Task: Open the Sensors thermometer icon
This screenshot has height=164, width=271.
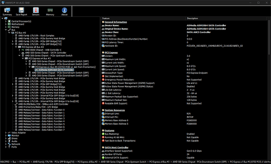Action: tap(36, 10)
